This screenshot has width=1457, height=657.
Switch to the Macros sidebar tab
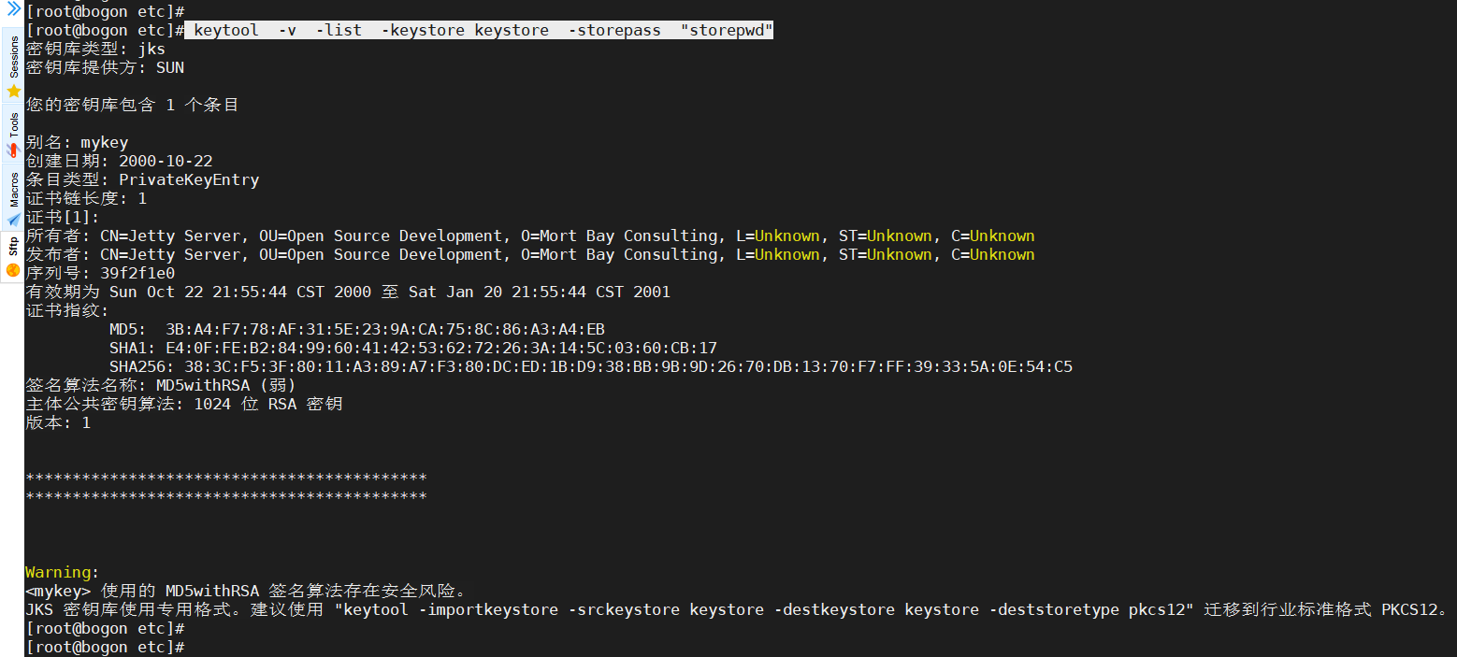click(x=13, y=192)
